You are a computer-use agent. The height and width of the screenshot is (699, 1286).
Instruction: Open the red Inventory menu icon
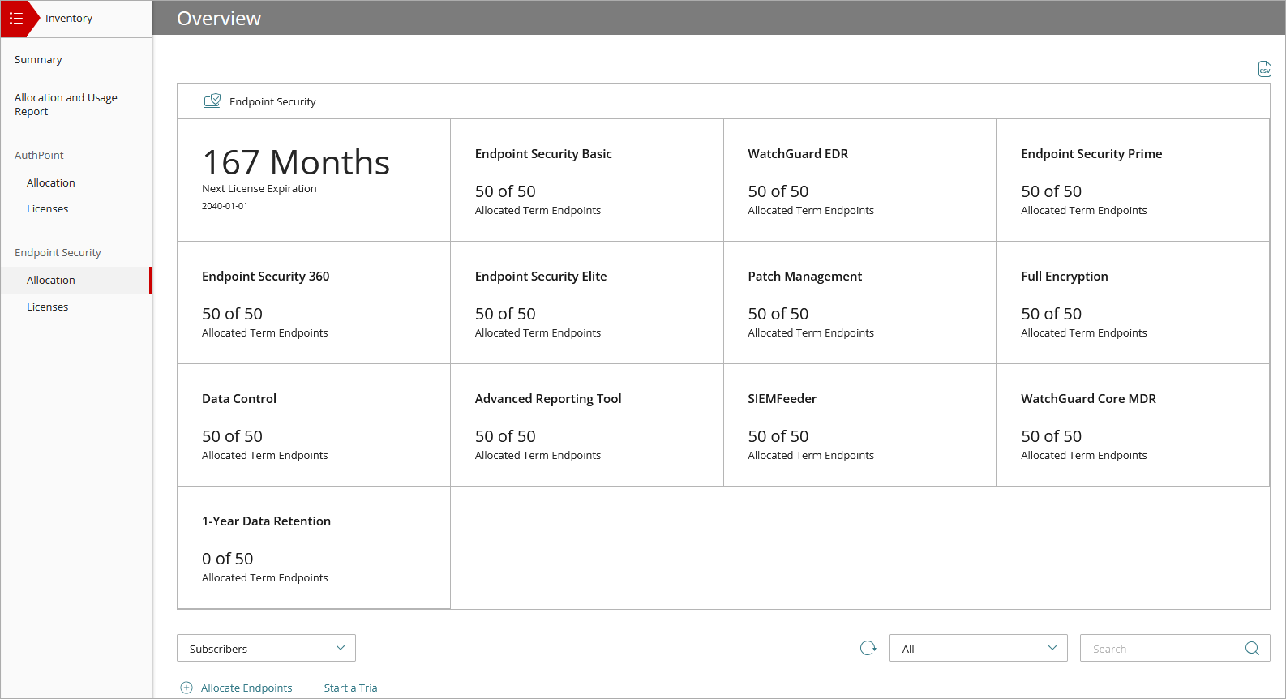[x=16, y=19]
